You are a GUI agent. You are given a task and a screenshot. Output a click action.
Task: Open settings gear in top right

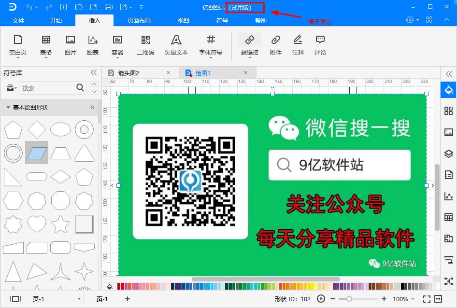click(410, 20)
